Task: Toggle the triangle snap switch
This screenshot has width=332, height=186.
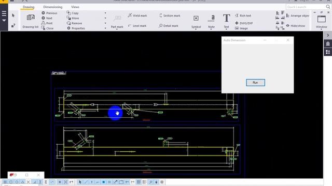Action: [22, 182]
